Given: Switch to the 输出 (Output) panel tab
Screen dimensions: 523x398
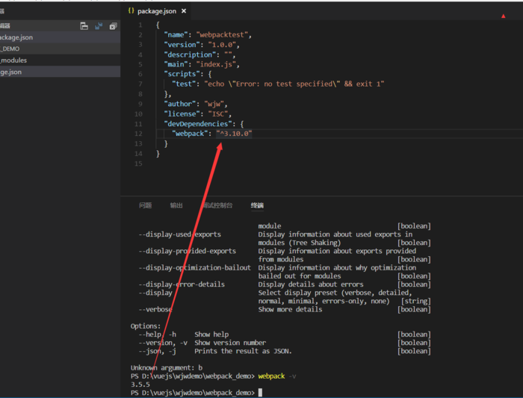Looking at the screenshot, I should click(176, 205).
